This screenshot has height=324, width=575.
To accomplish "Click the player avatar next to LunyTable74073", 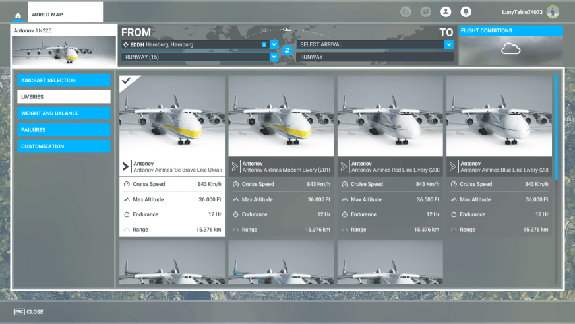I will pyautogui.click(x=553, y=12).
